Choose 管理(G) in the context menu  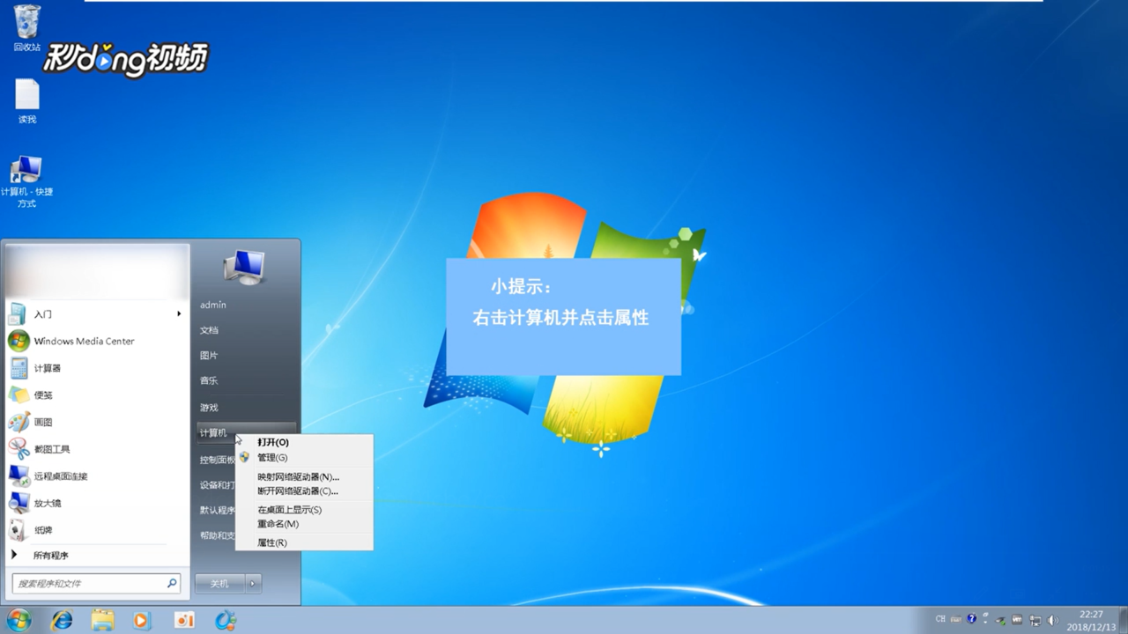click(304, 458)
